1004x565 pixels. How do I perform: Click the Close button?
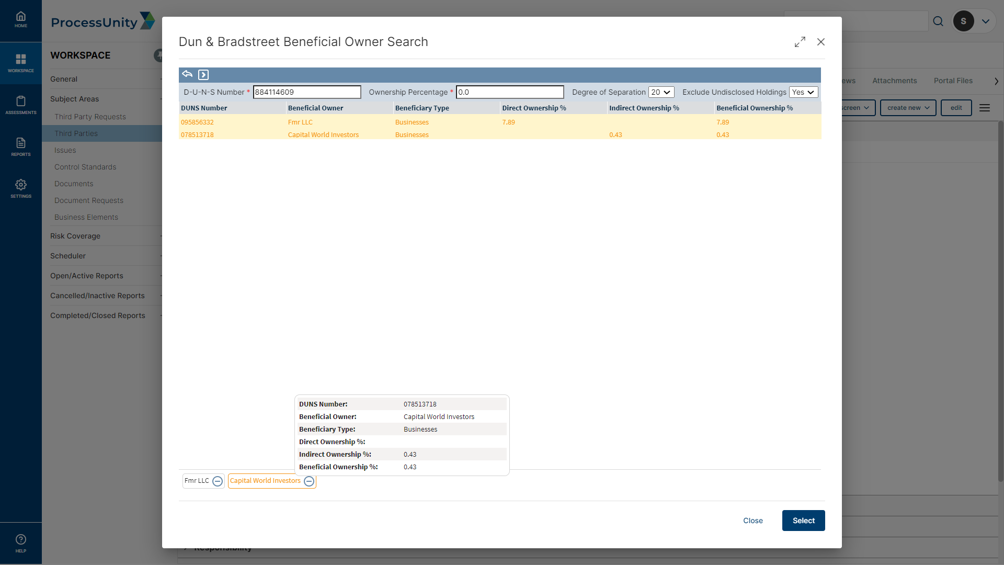coord(753,521)
